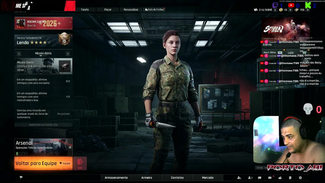Open the Tarefa tab
This screenshot has width=325, height=183.
[x=85, y=10]
